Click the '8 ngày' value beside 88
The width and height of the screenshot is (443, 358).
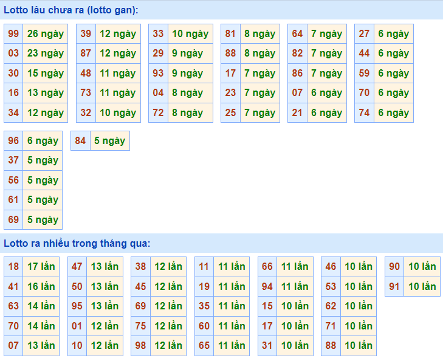[260, 53]
